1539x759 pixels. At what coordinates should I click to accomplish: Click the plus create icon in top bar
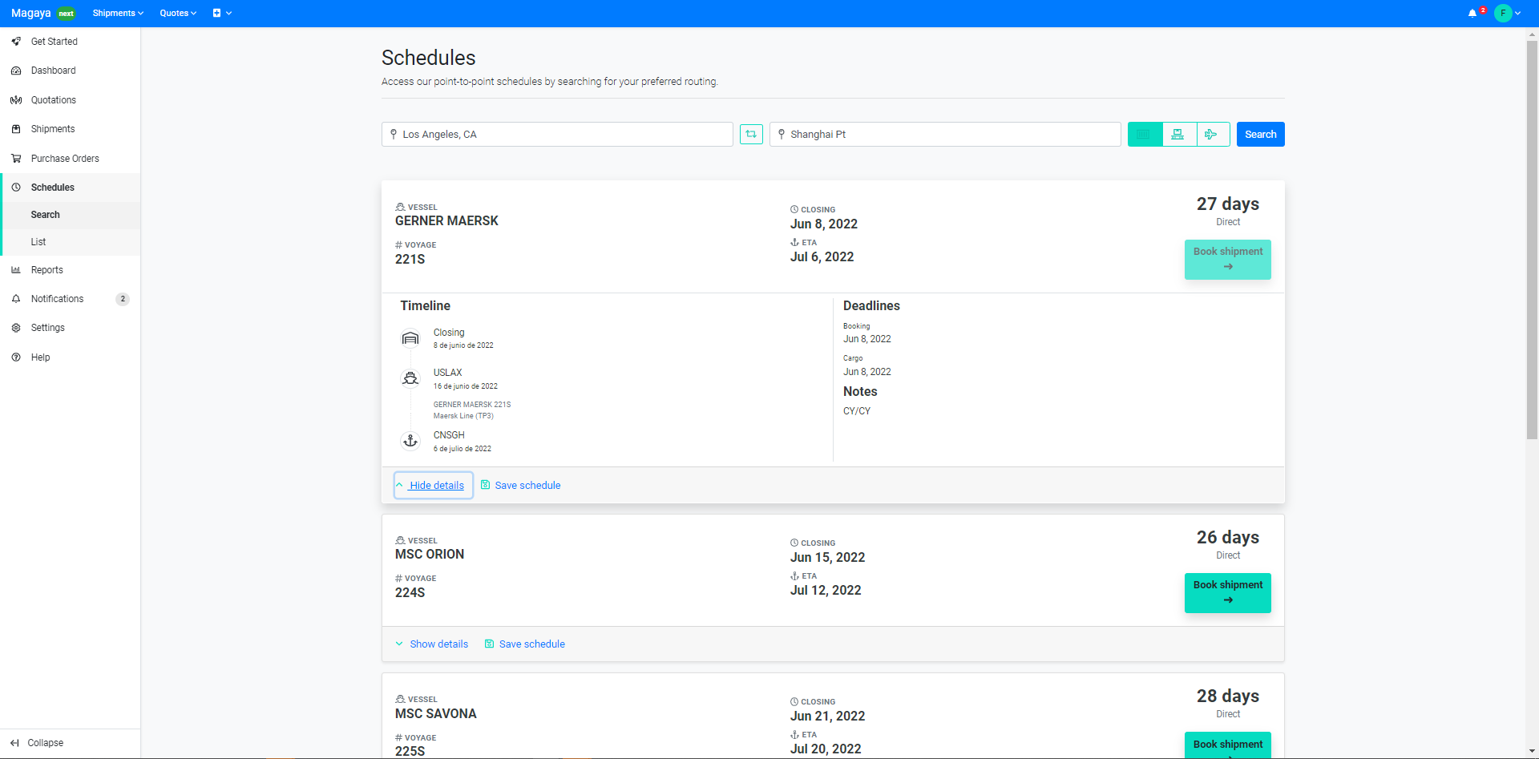point(217,14)
